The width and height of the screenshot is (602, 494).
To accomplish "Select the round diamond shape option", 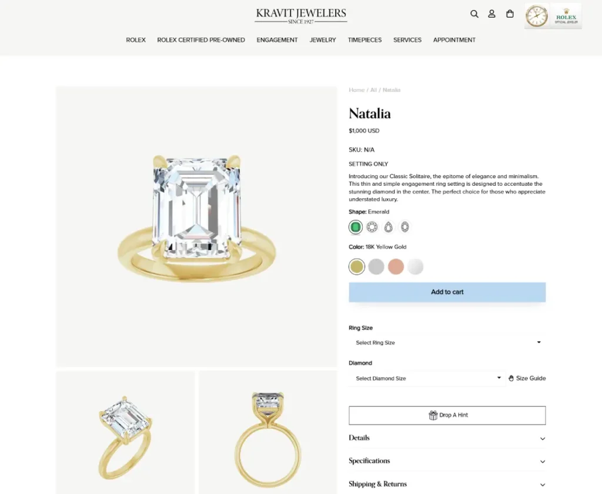I will coord(372,227).
